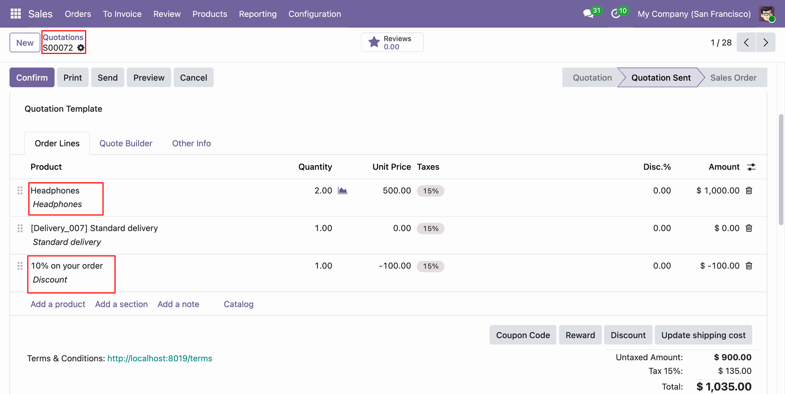Click Add a section link

pos(121,304)
